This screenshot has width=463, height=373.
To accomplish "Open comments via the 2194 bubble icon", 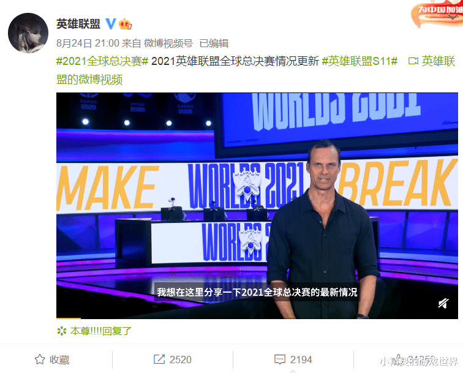I will click(280, 360).
